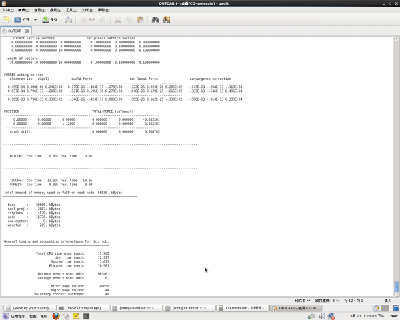Screen dimensions: 400x320
Task: Click the line and column indicator in the status bar
Action: [x=353, y=301]
